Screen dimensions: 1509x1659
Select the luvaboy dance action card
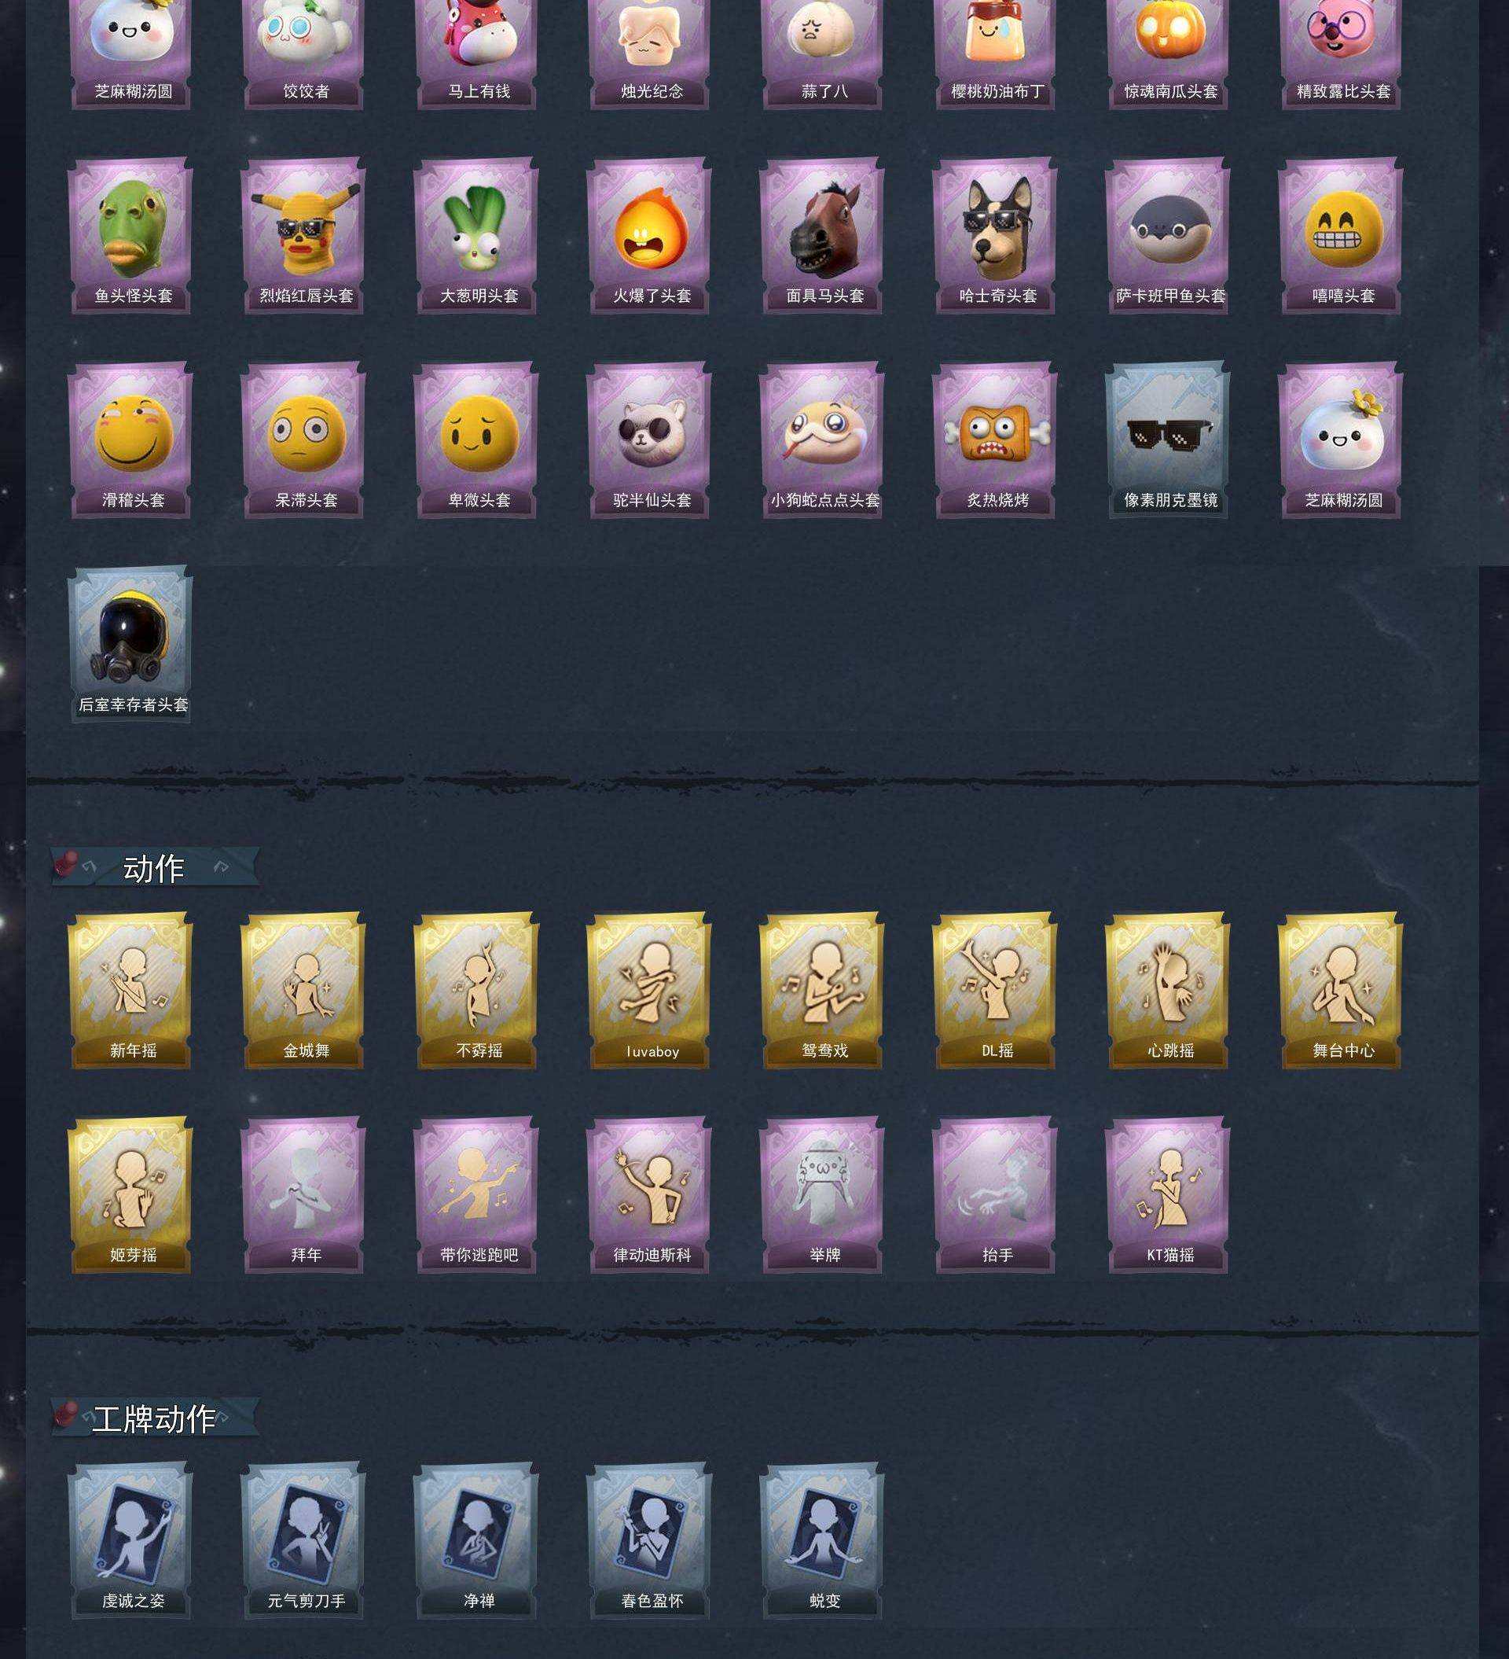tap(649, 991)
